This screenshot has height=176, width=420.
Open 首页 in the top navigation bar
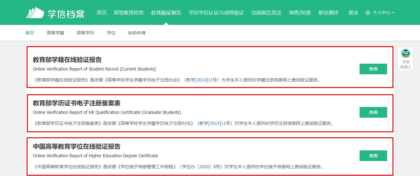tap(102, 13)
